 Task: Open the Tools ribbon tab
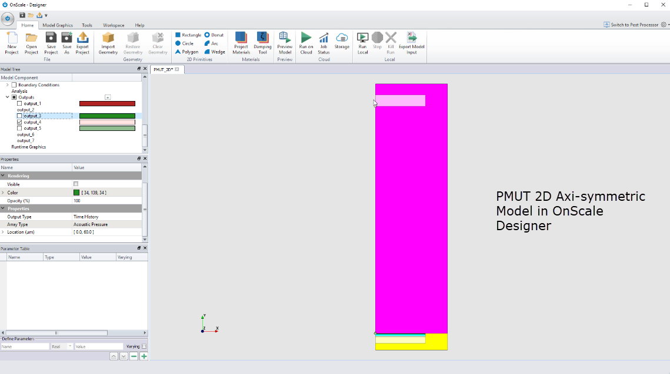tap(86, 25)
